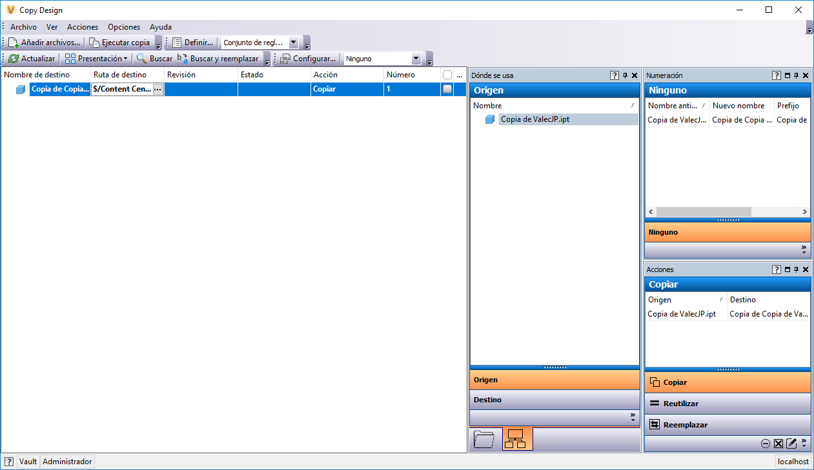Expand the Acciones overflow chevron
Screen dimensions: 814x470
(804, 443)
